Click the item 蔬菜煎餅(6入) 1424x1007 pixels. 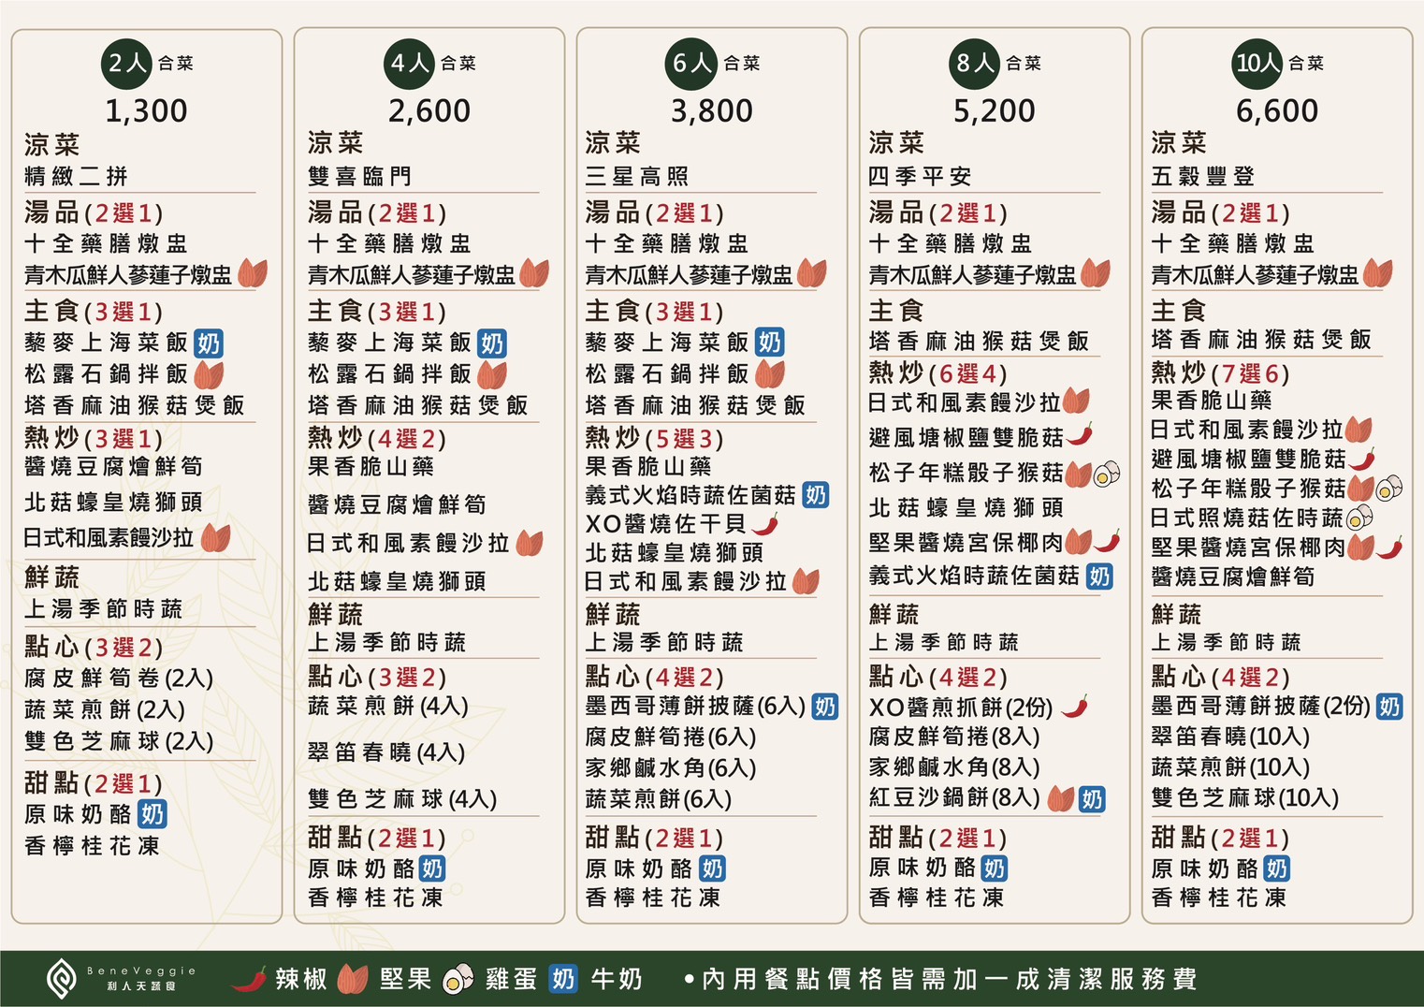click(659, 799)
